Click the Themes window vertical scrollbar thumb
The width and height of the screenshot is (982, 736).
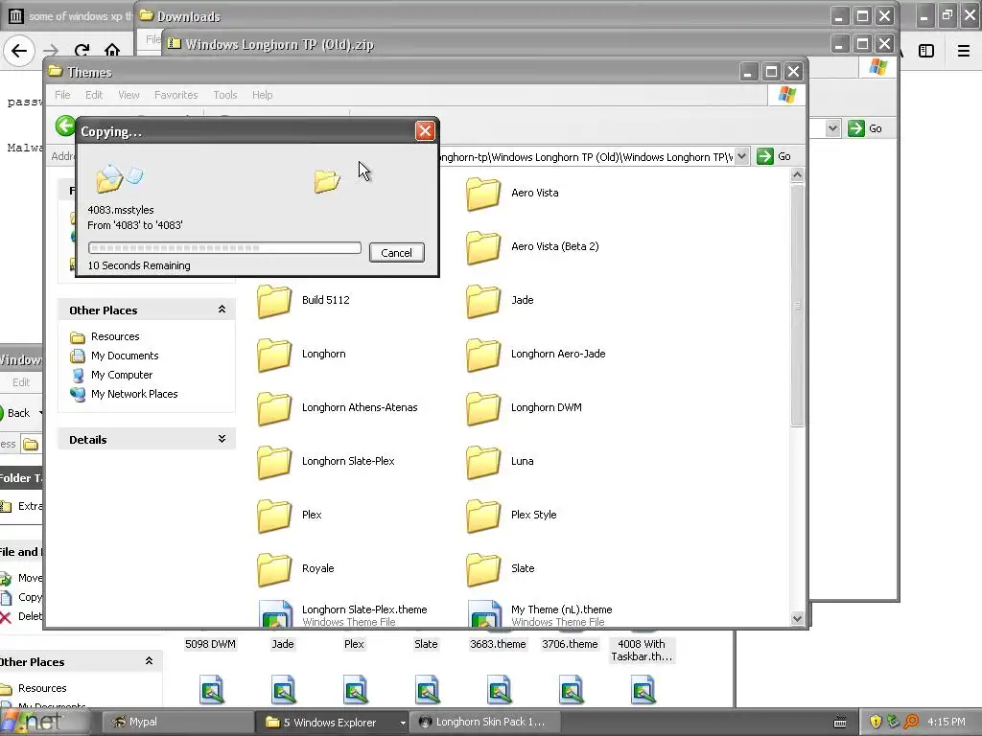click(x=797, y=306)
